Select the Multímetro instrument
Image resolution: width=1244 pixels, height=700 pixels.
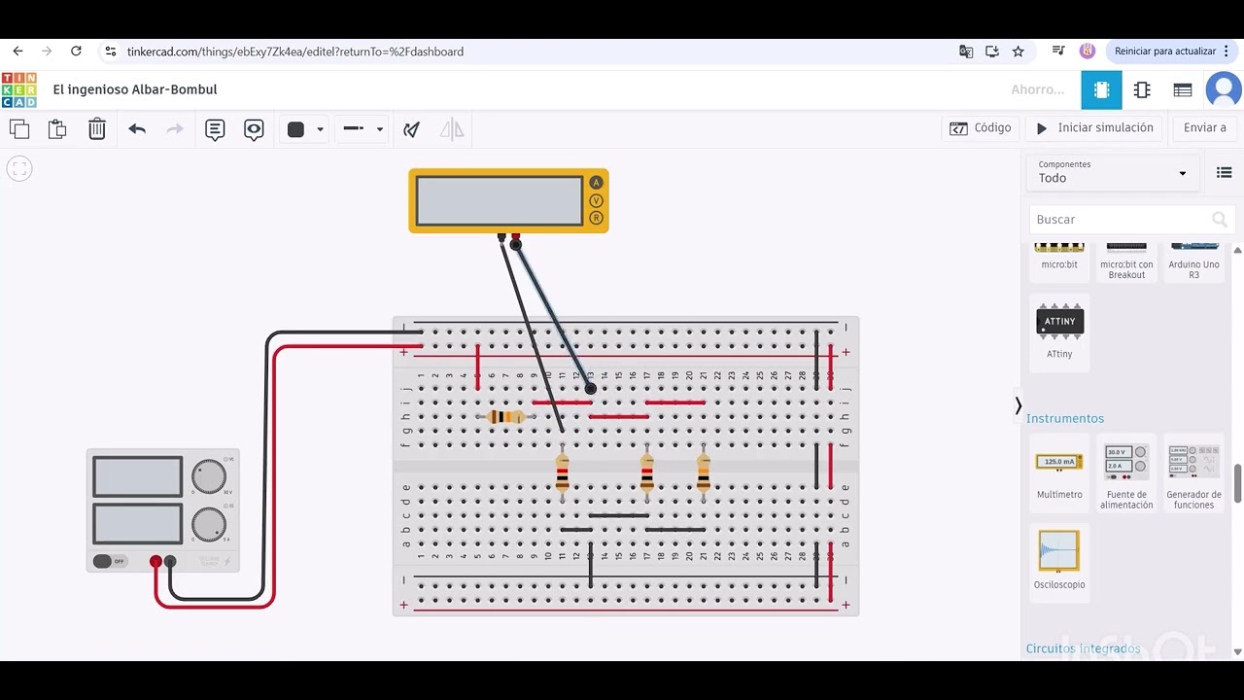(1059, 472)
